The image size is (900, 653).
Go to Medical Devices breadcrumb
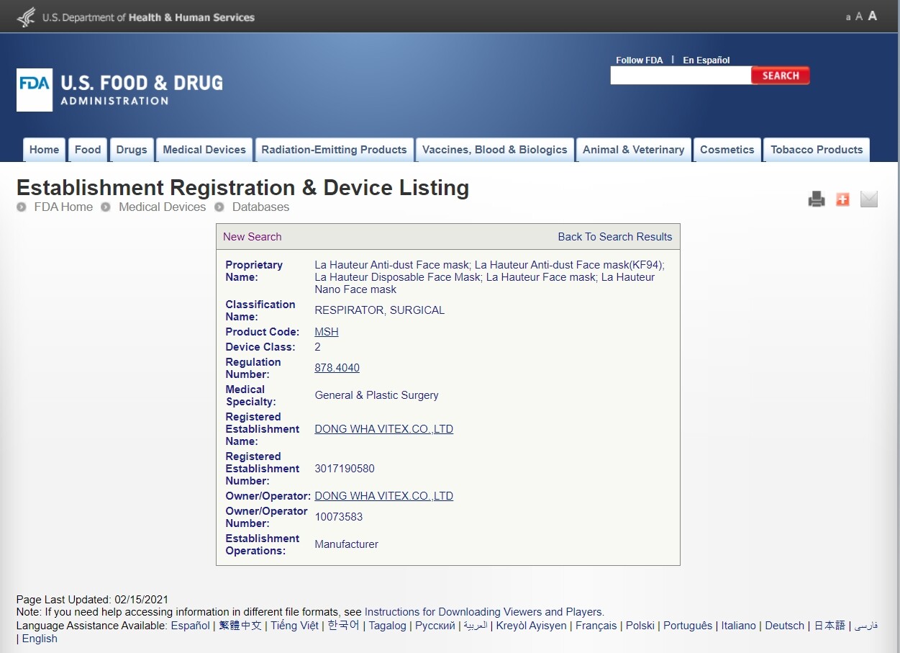pyautogui.click(x=162, y=207)
